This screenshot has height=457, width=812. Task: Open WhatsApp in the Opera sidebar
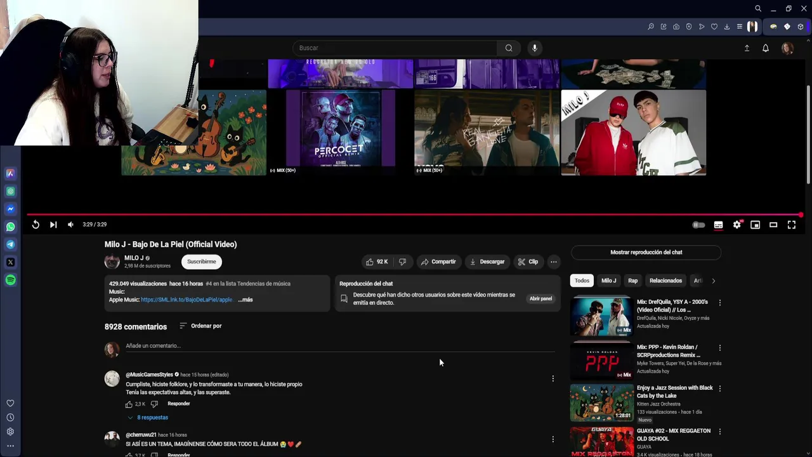click(10, 227)
